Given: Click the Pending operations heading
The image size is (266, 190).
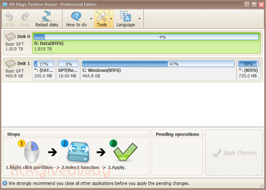Looking at the screenshot, I should coord(177,134).
